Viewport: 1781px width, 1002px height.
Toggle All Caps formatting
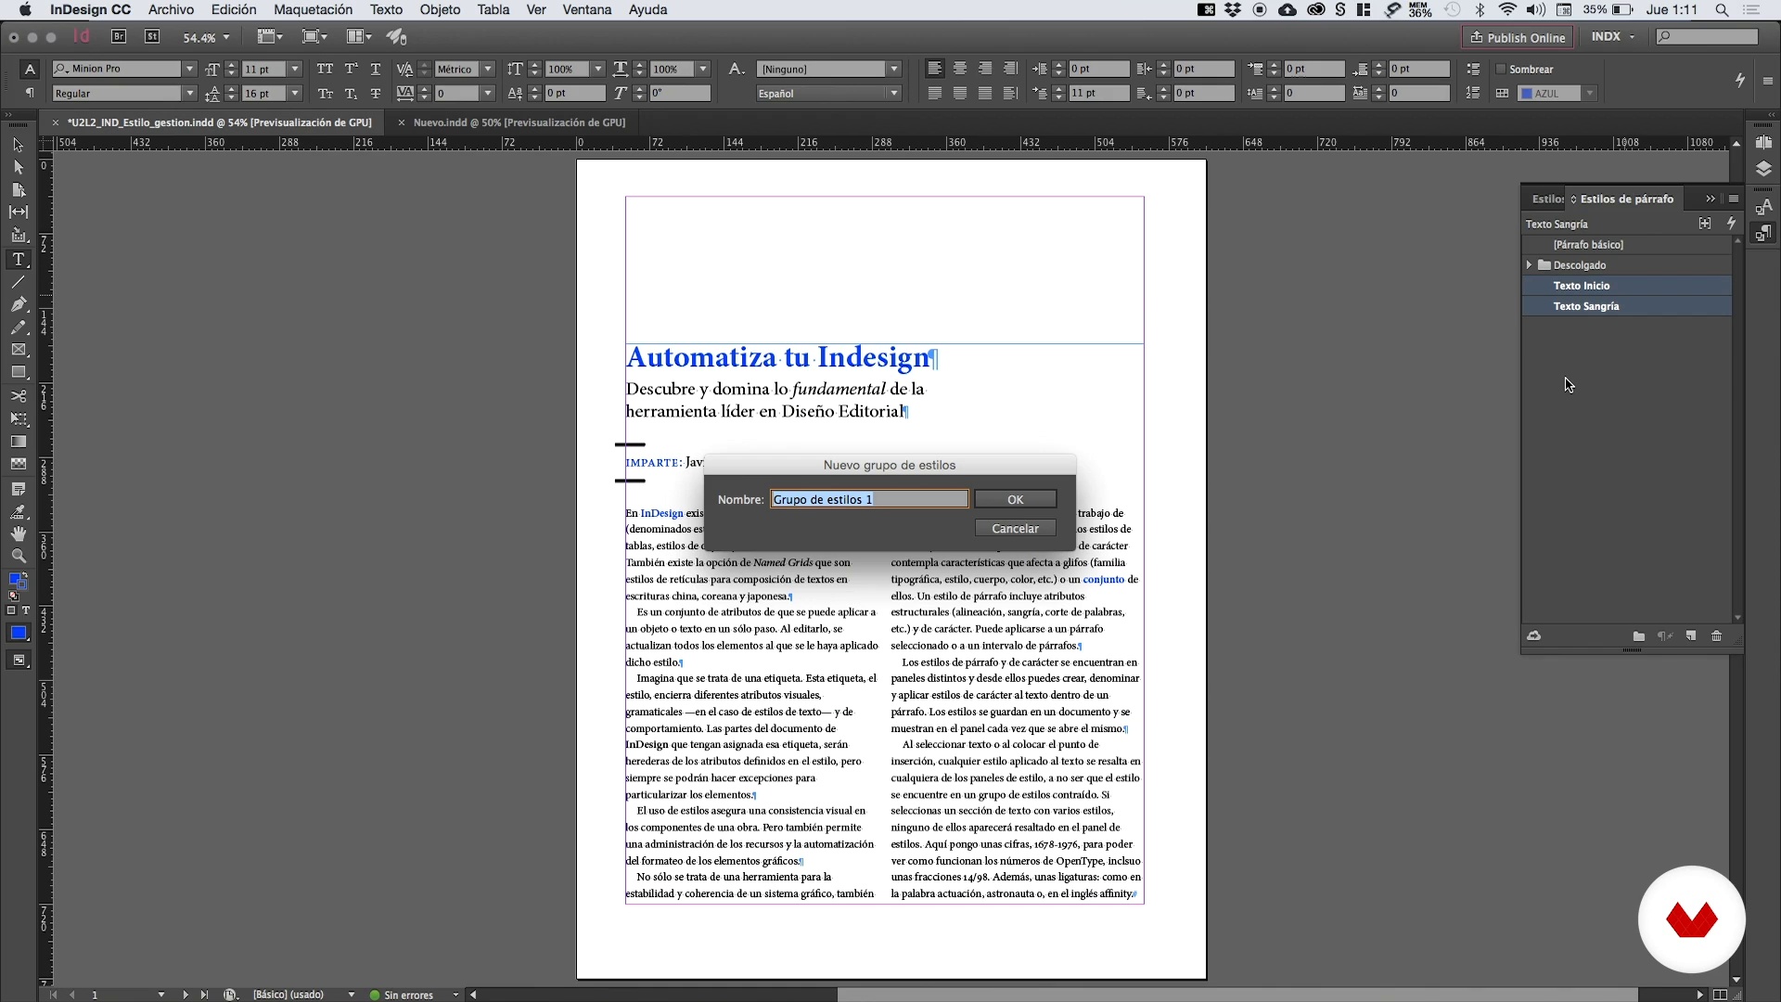pos(325,69)
